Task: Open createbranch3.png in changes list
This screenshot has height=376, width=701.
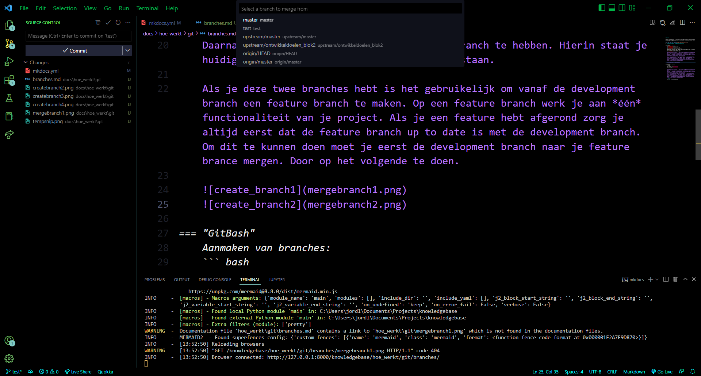Action: coord(78,96)
